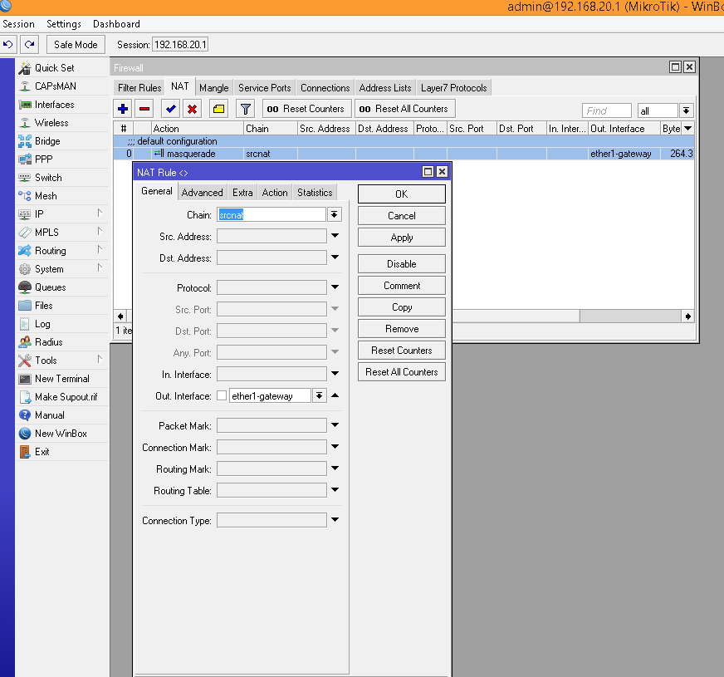Click Cancel in NAT Rule dialog
The image size is (724, 677).
(x=402, y=216)
